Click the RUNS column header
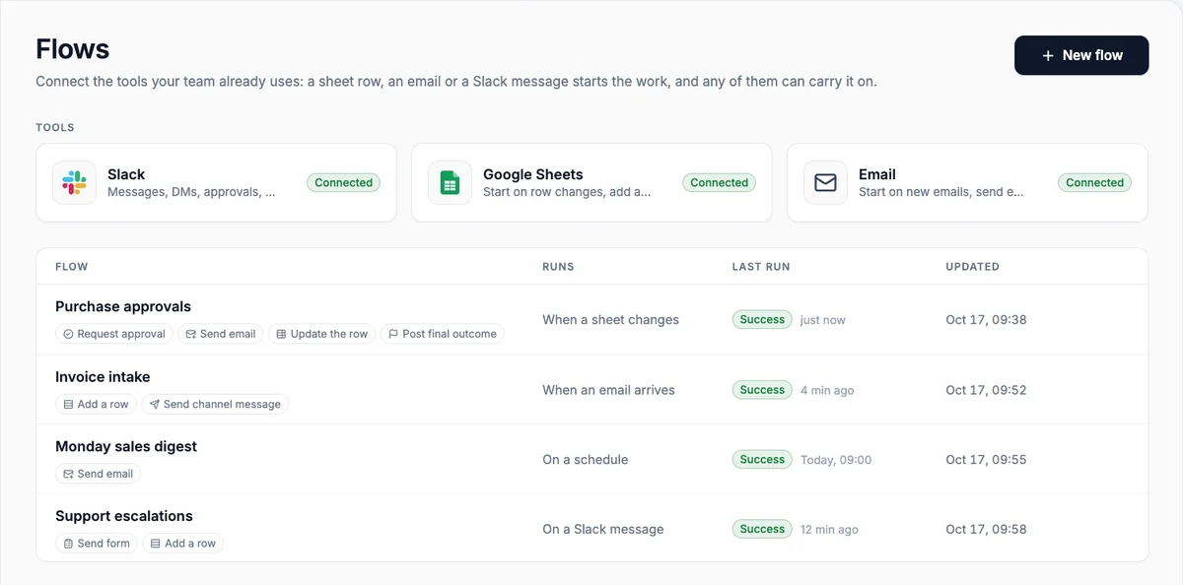Viewport: 1183px width, 585px height. click(558, 267)
